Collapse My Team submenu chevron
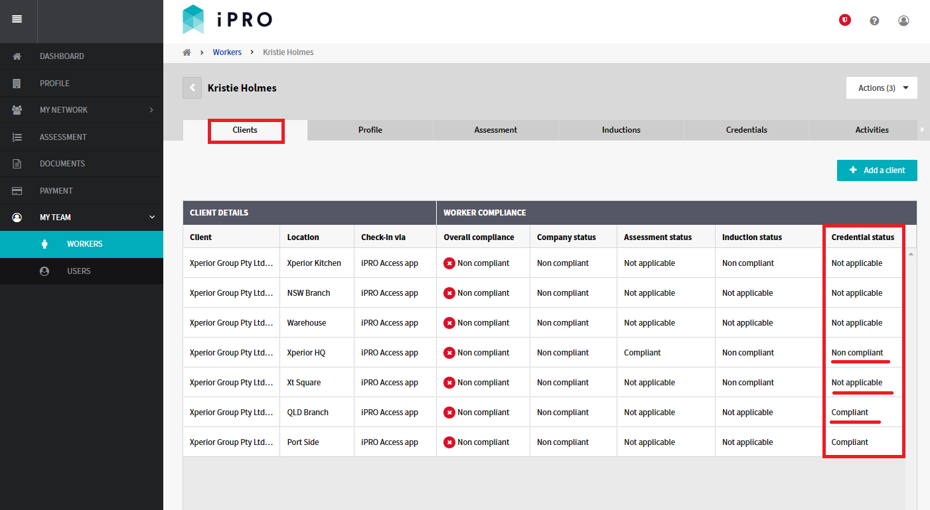This screenshot has width=930, height=510. tap(151, 218)
